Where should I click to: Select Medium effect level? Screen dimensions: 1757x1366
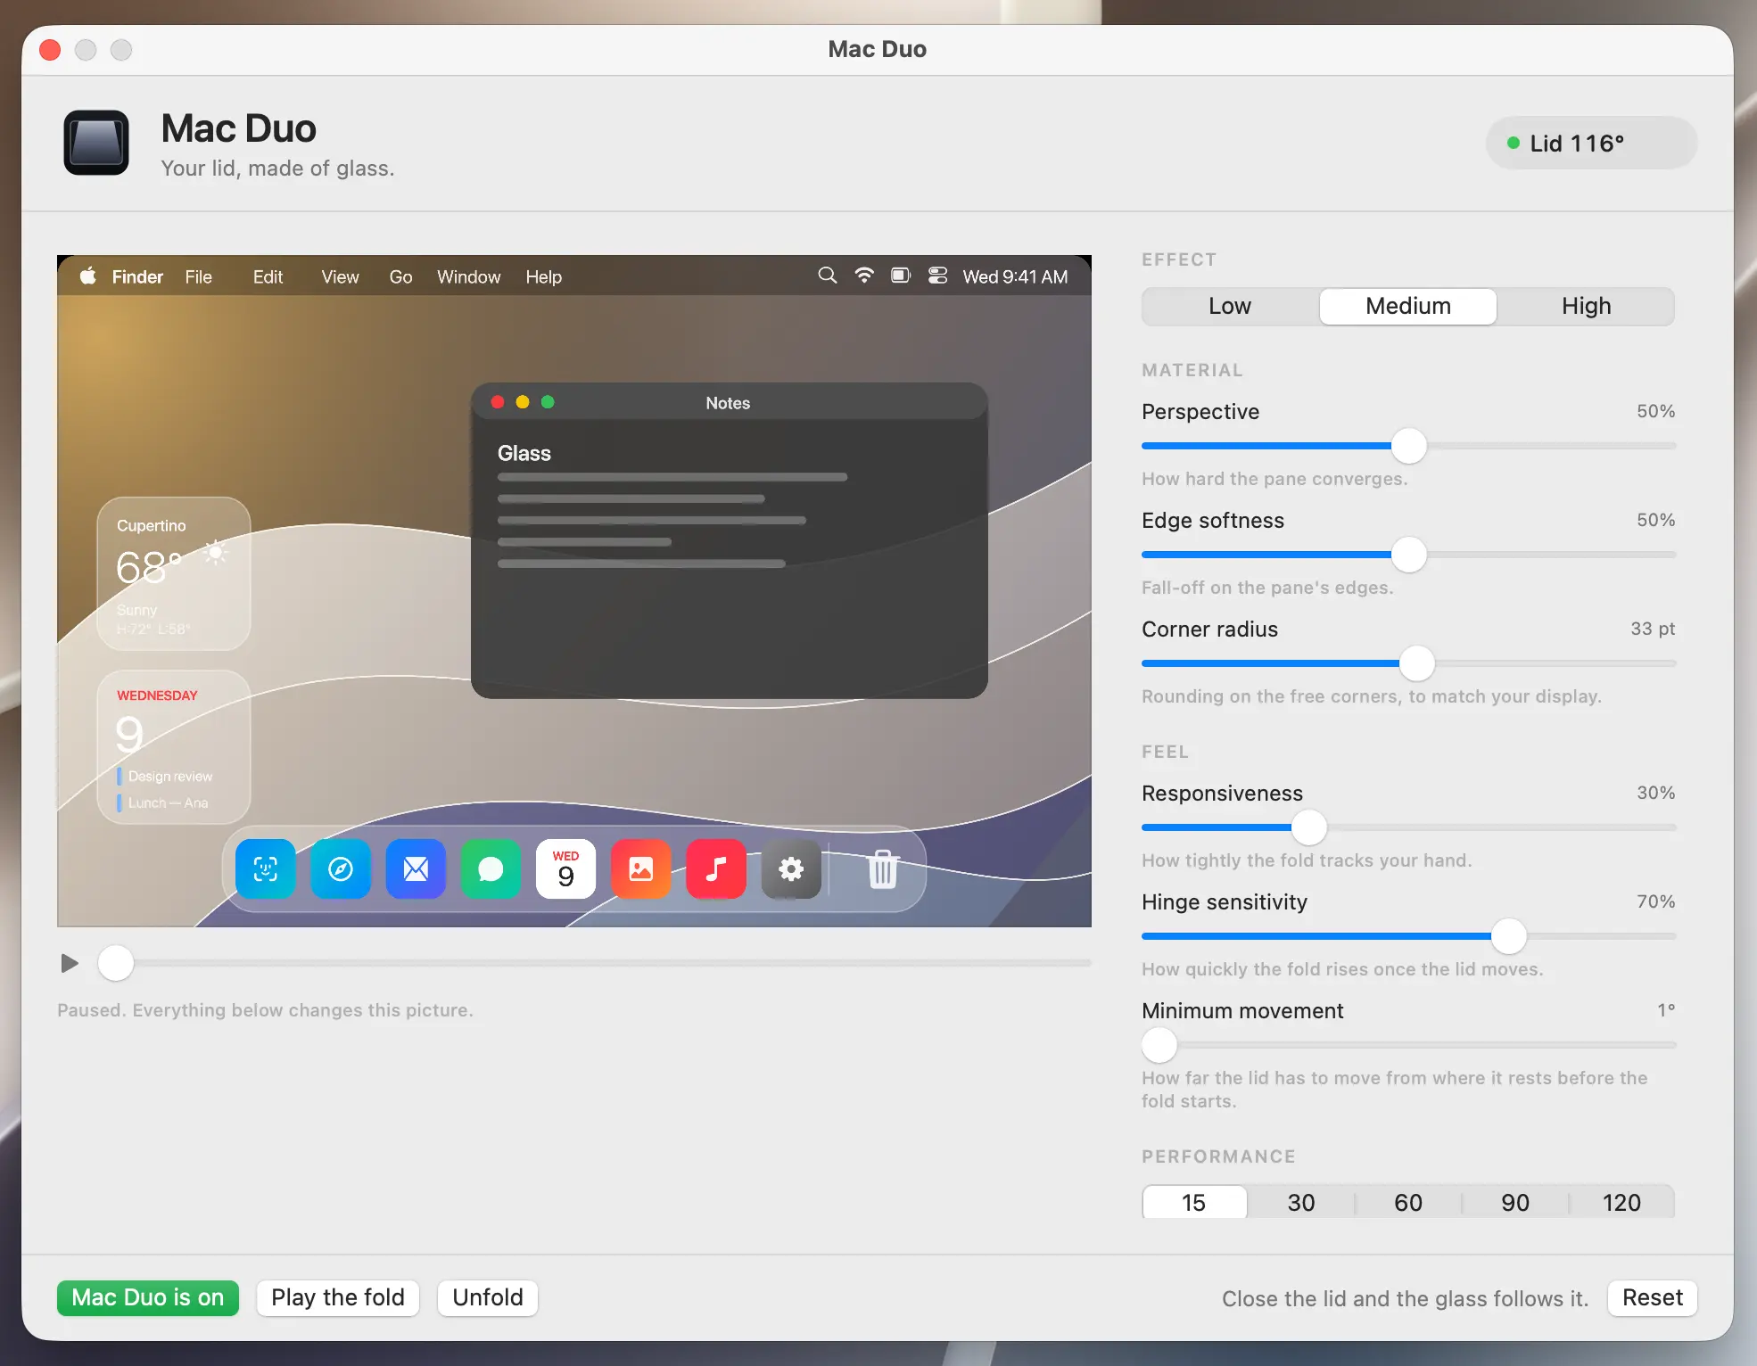coord(1408,306)
